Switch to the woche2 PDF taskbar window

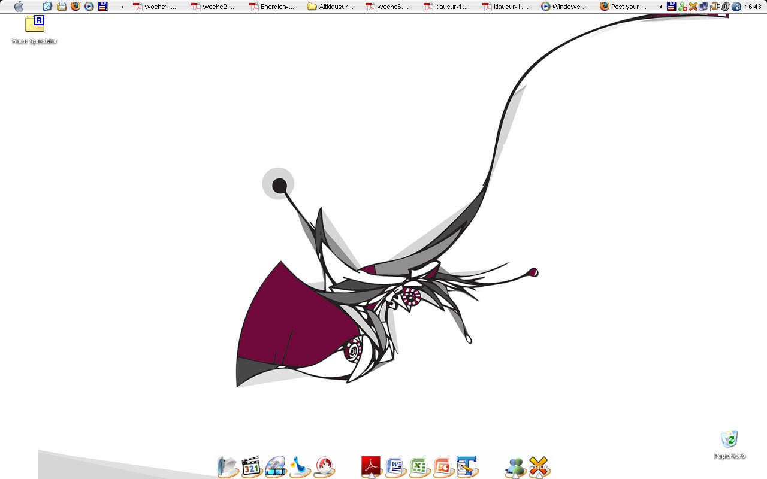214,7
